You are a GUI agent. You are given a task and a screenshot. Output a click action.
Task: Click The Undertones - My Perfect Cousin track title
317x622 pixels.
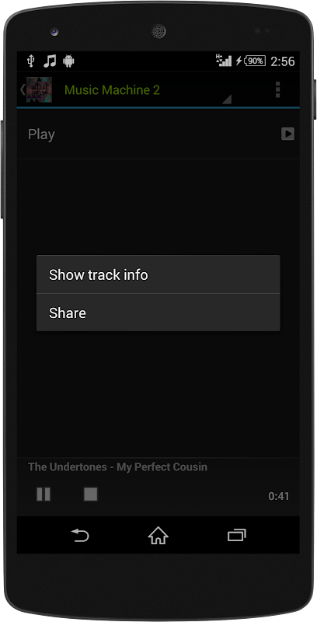click(117, 467)
